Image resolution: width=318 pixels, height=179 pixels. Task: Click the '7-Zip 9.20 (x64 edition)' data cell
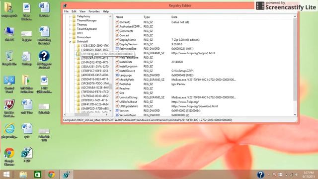tap(185, 40)
